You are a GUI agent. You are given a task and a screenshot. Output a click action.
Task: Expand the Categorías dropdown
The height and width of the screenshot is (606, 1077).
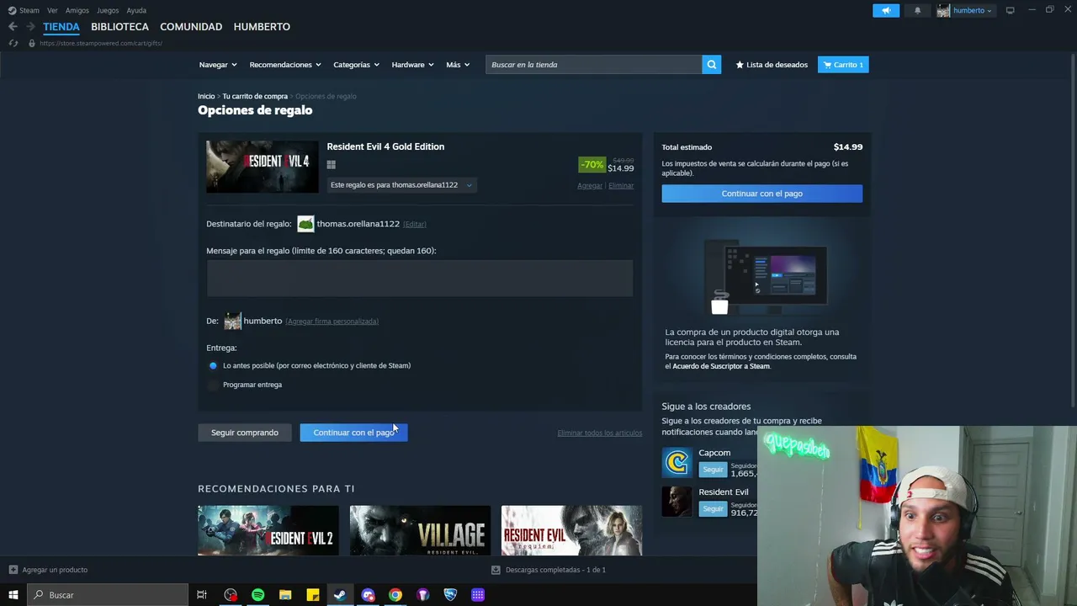coord(356,65)
